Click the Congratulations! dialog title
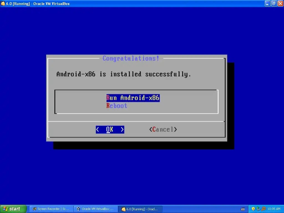Image resolution: width=284 pixels, height=213 pixels. (131, 58)
